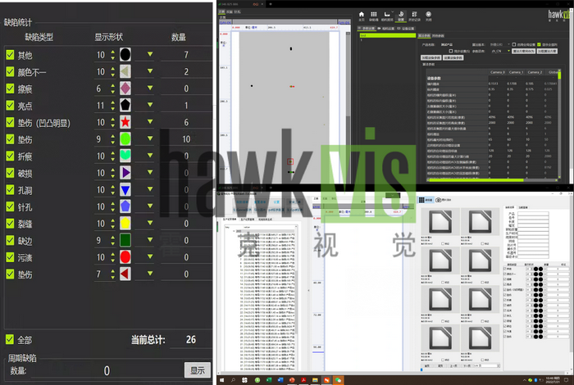Switch to the 参数设置 settings tab

click(367, 29)
